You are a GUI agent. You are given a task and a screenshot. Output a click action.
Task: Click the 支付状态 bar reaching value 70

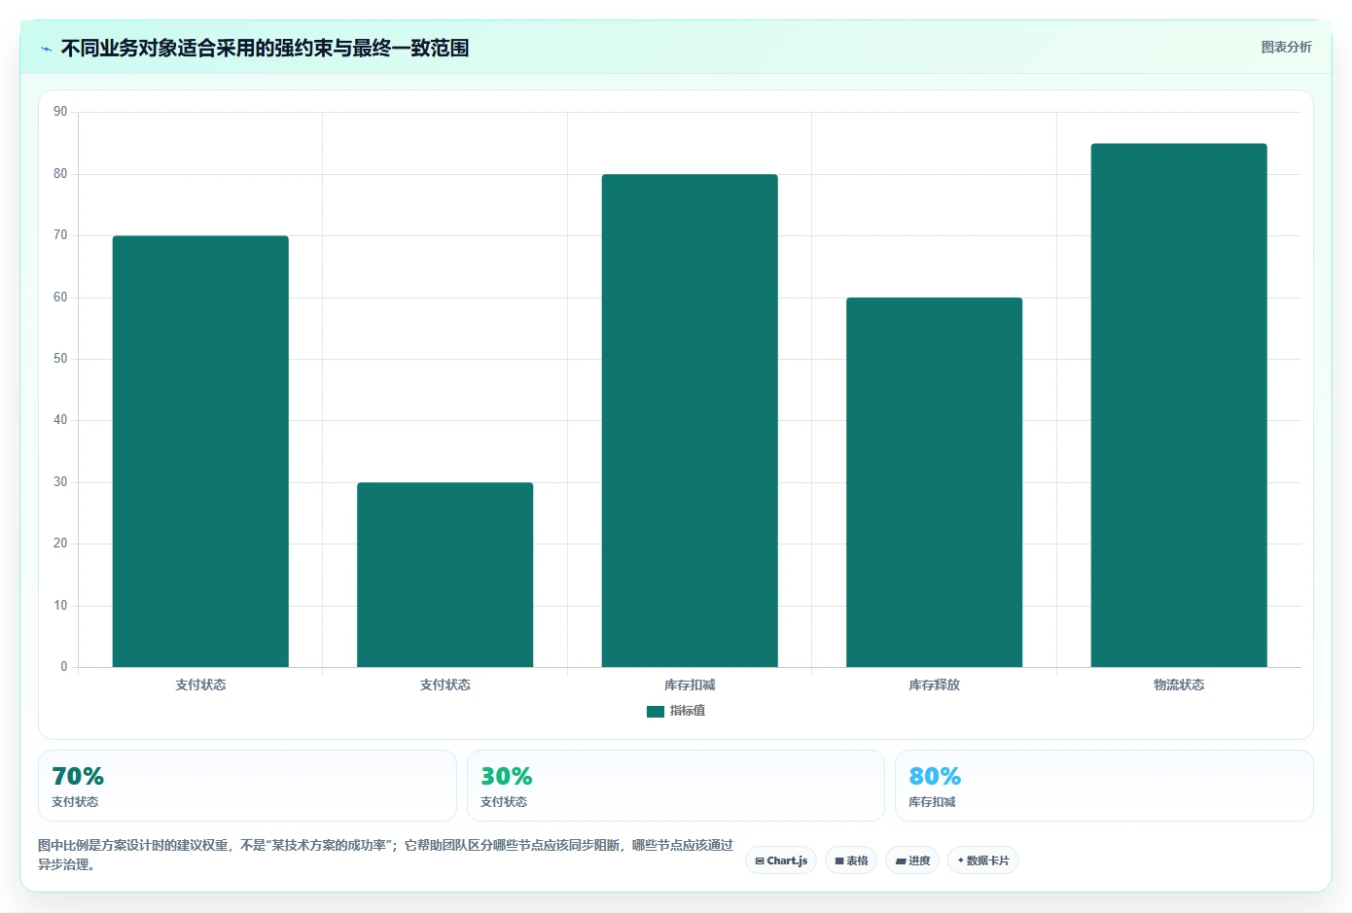pos(200,451)
